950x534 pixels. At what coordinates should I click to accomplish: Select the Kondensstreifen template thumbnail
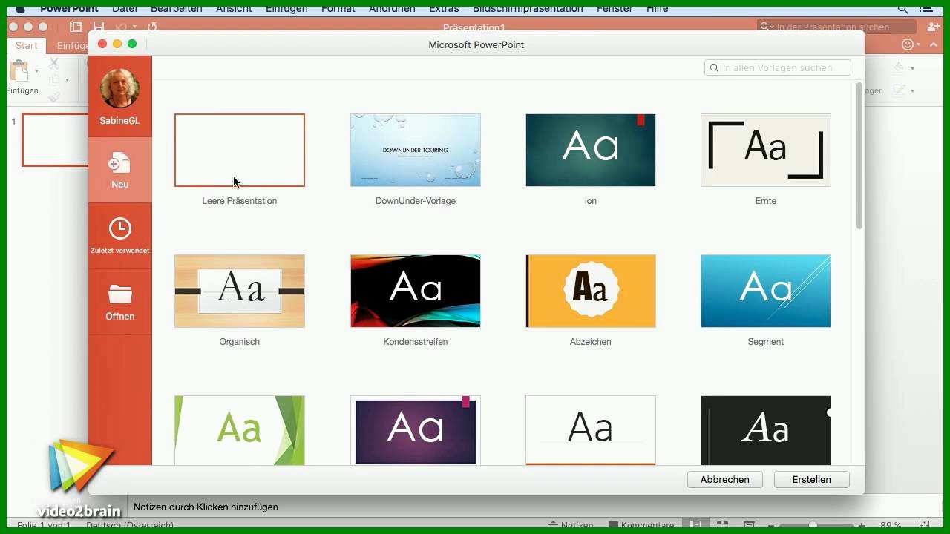tap(416, 291)
